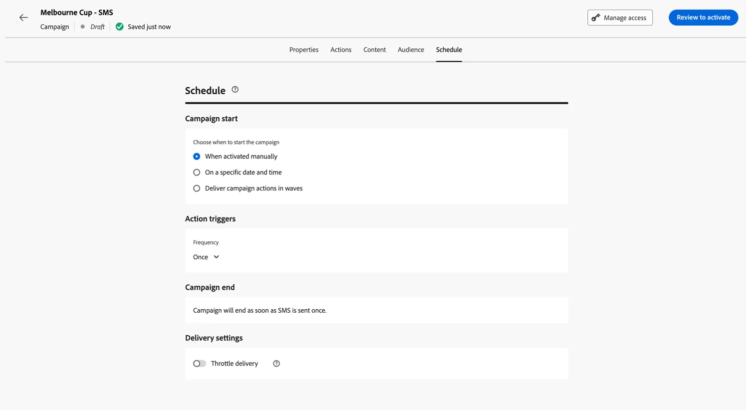746x410 pixels.
Task: Enable the Throttle delivery toggle
Action: 200,364
